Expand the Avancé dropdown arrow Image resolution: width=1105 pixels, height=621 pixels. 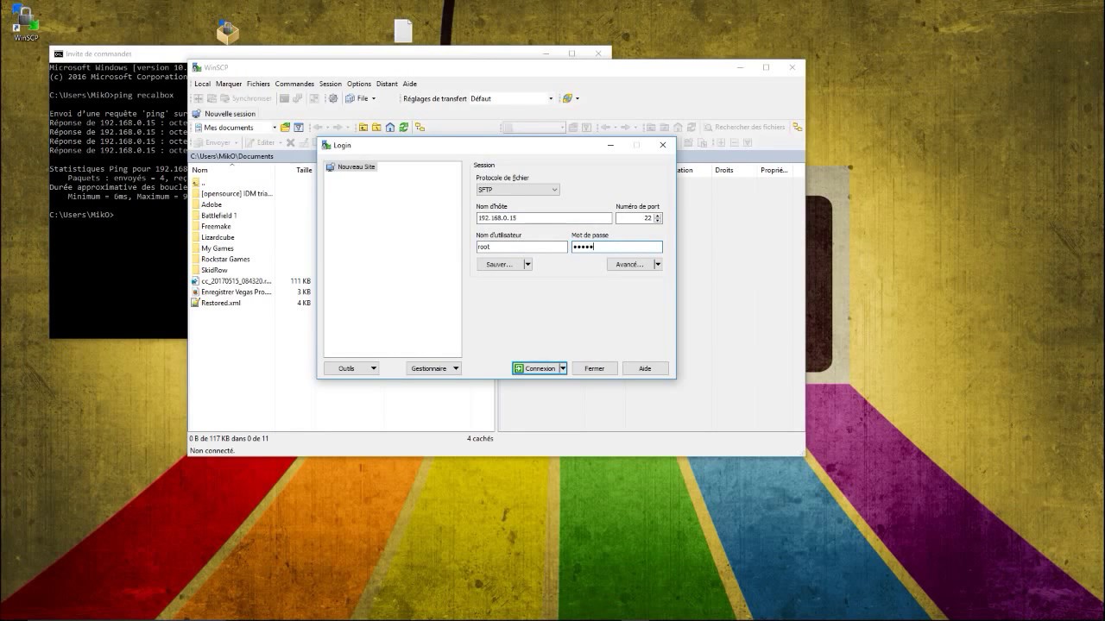(658, 264)
